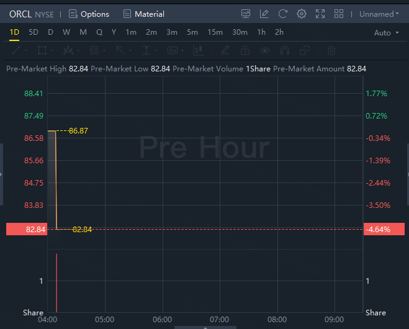Open the Material button
This screenshot has width=409, height=329.
pyautogui.click(x=144, y=14)
